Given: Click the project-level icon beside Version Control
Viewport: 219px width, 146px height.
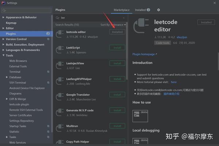Looking at the screenshot, I should tap(48, 39).
